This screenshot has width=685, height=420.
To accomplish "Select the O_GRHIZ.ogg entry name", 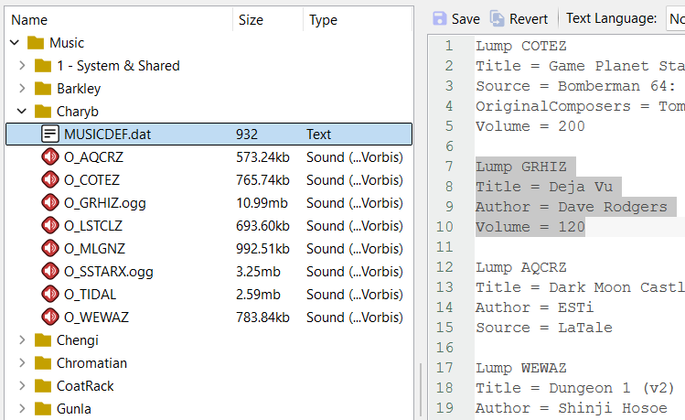I will (105, 203).
